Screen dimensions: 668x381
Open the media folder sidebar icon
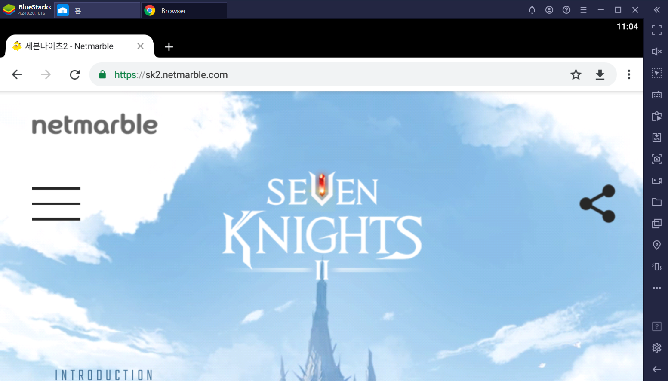pyautogui.click(x=657, y=202)
